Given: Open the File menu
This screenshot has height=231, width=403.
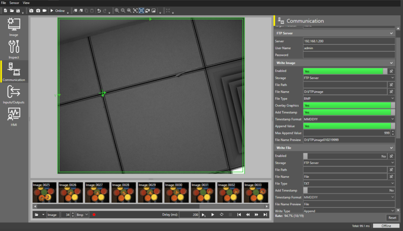Looking at the screenshot, I should [x=4, y=3].
